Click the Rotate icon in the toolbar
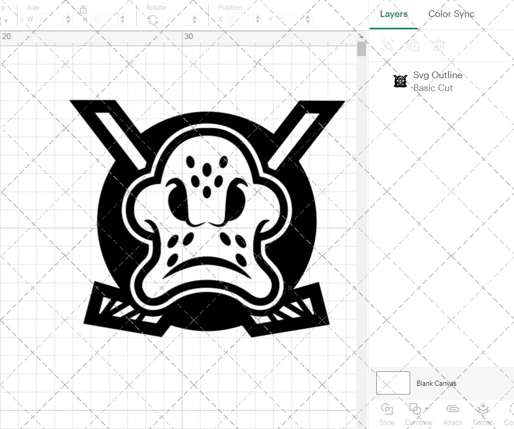The image size is (514, 429). pyautogui.click(x=153, y=19)
